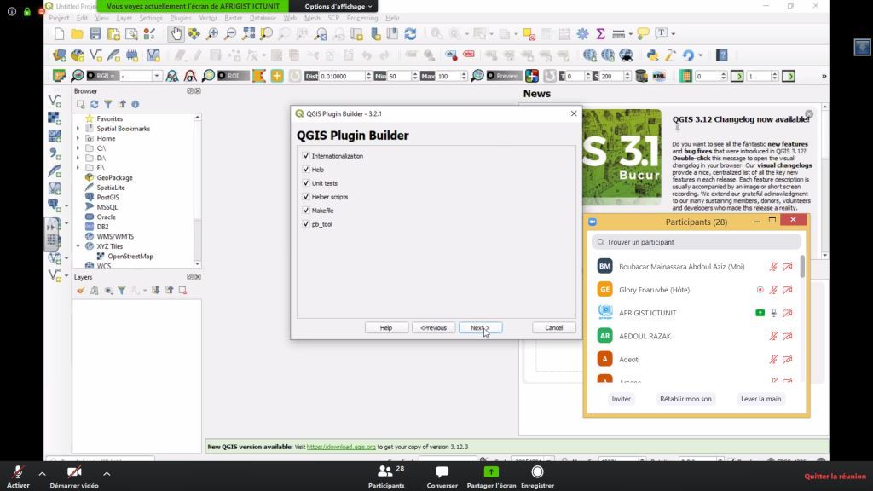The height and width of the screenshot is (491, 873).
Task: Click the Next button in Plugin Builder
Action: pos(481,328)
